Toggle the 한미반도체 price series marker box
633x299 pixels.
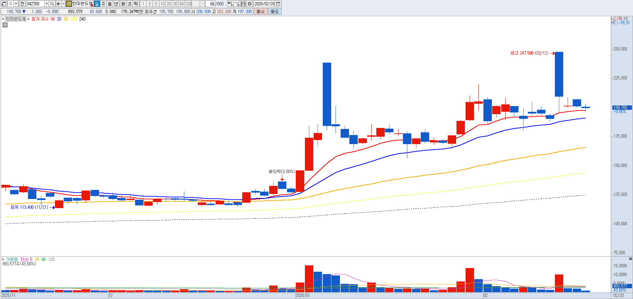[x=3, y=19]
